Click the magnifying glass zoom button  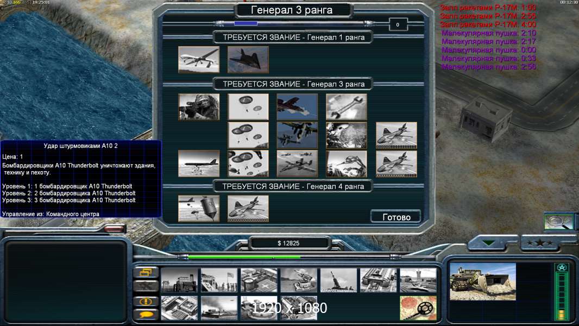(558, 222)
